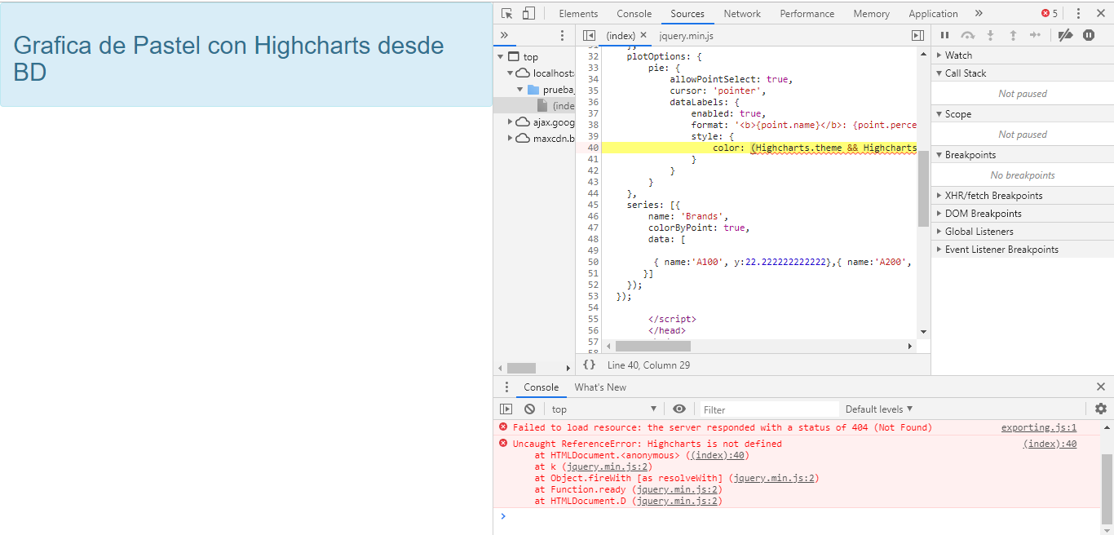The width and height of the screenshot is (1114, 535).
Task: Close the (index) file tab
Action: [x=643, y=35]
